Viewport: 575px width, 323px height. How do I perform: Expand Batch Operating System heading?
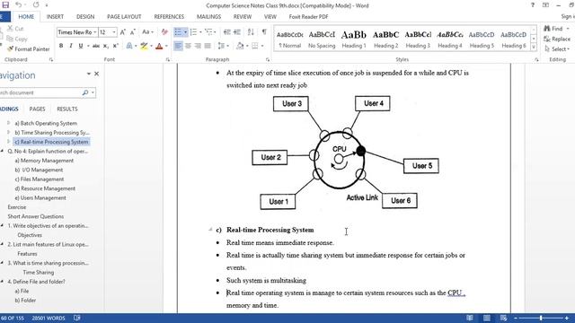(9, 123)
